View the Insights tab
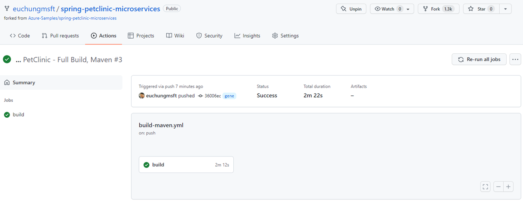 (x=247, y=36)
